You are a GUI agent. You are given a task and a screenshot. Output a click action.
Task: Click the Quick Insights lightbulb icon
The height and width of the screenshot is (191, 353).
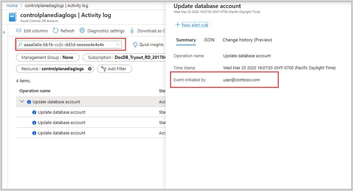135,45
